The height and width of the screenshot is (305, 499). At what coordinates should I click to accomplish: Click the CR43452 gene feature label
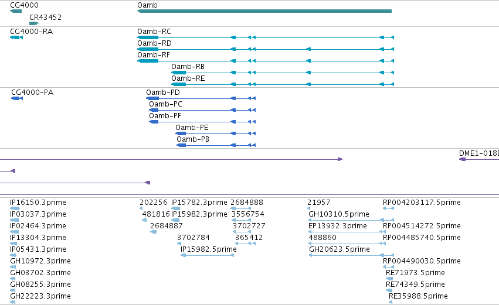[x=46, y=18]
